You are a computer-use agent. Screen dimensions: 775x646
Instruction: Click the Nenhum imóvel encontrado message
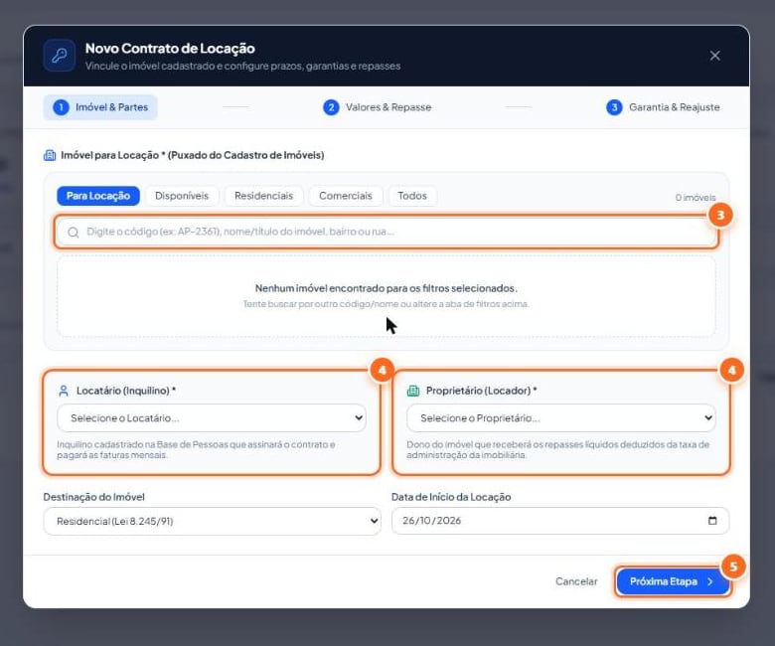pos(387,288)
